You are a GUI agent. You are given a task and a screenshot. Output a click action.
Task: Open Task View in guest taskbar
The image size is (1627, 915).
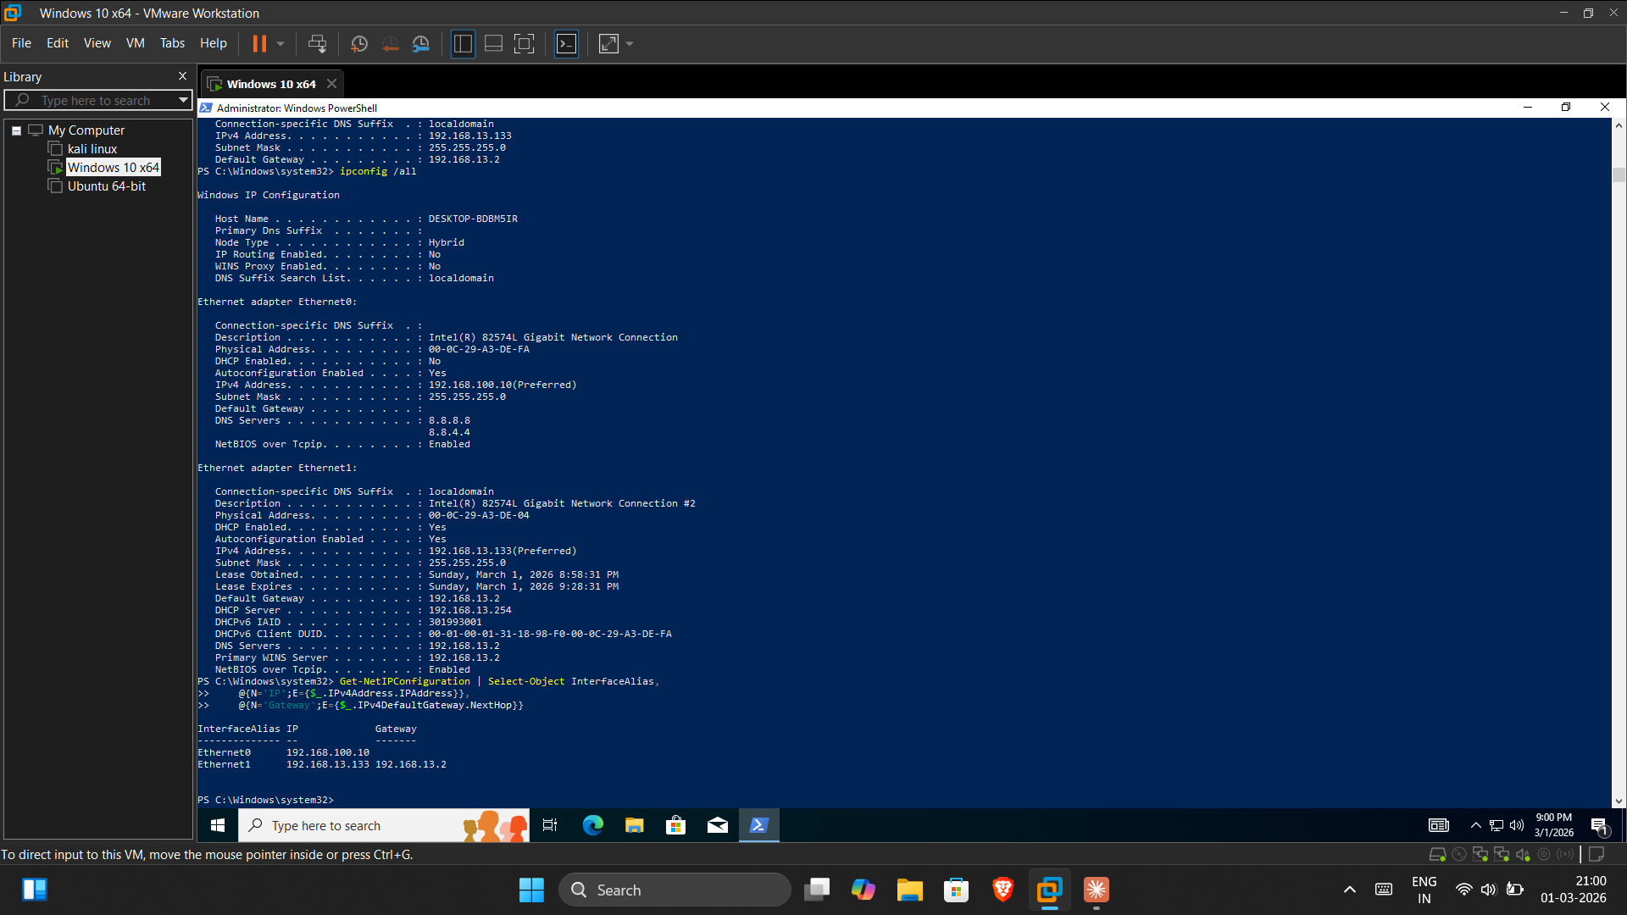point(550,825)
